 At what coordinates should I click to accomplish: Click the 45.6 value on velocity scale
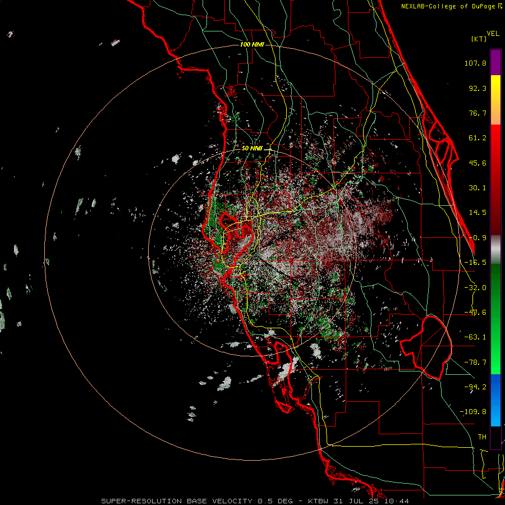(478, 163)
